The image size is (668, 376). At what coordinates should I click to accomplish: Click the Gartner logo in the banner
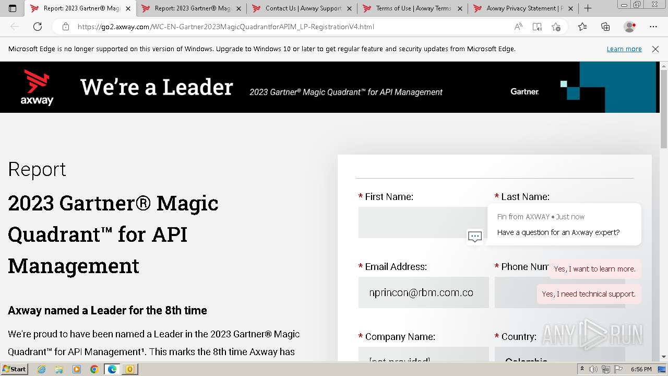coord(524,91)
